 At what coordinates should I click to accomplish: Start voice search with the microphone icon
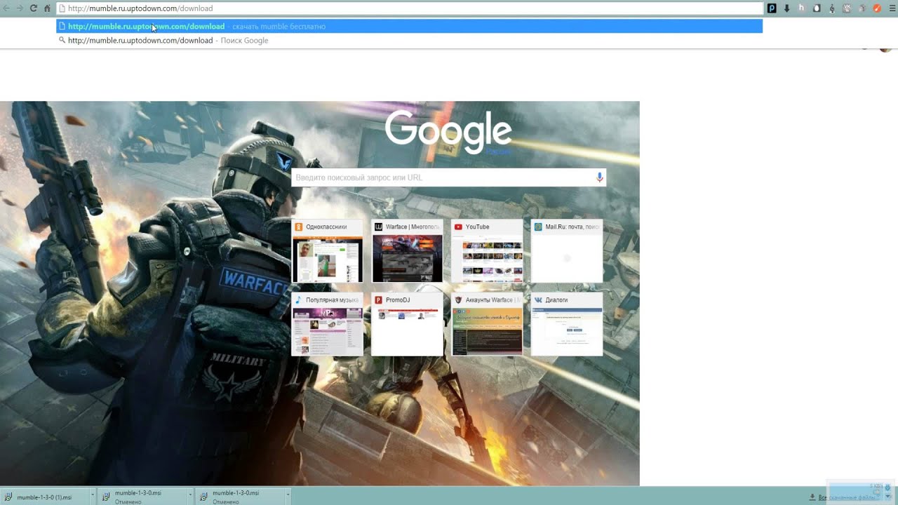click(x=599, y=177)
